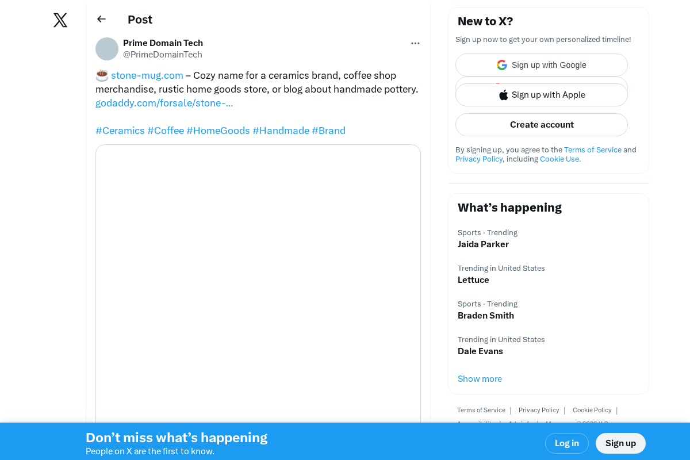Click the Google logo in the sign-up button
The image size is (690, 460).
pyautogui.click(x=501, y=64)
